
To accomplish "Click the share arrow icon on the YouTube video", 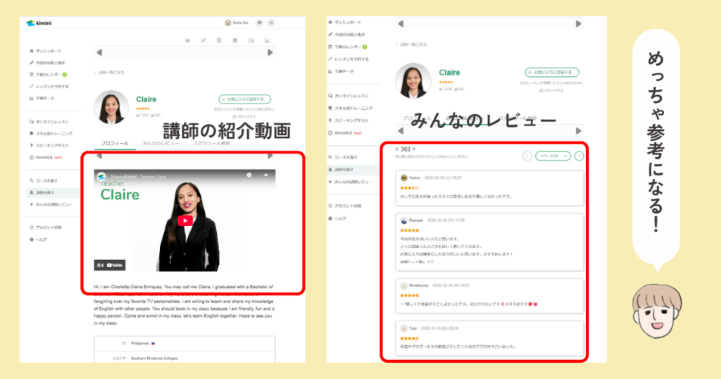I will click(x=266, y=175).
